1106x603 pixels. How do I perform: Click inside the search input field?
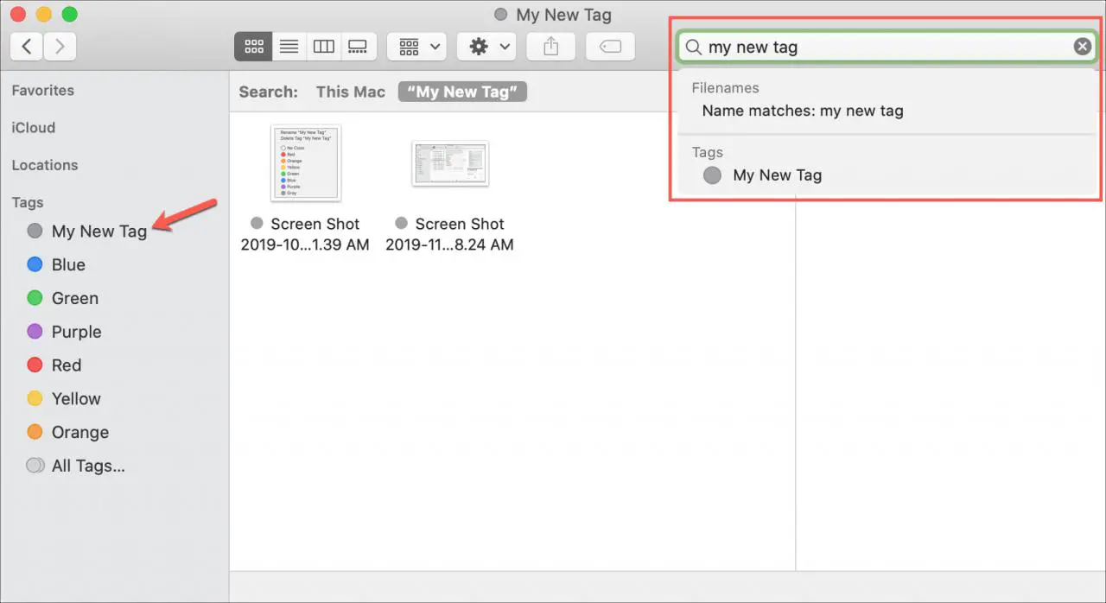(881, 47)
